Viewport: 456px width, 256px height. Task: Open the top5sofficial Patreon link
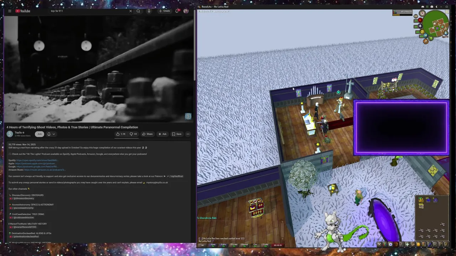[175, 176]
